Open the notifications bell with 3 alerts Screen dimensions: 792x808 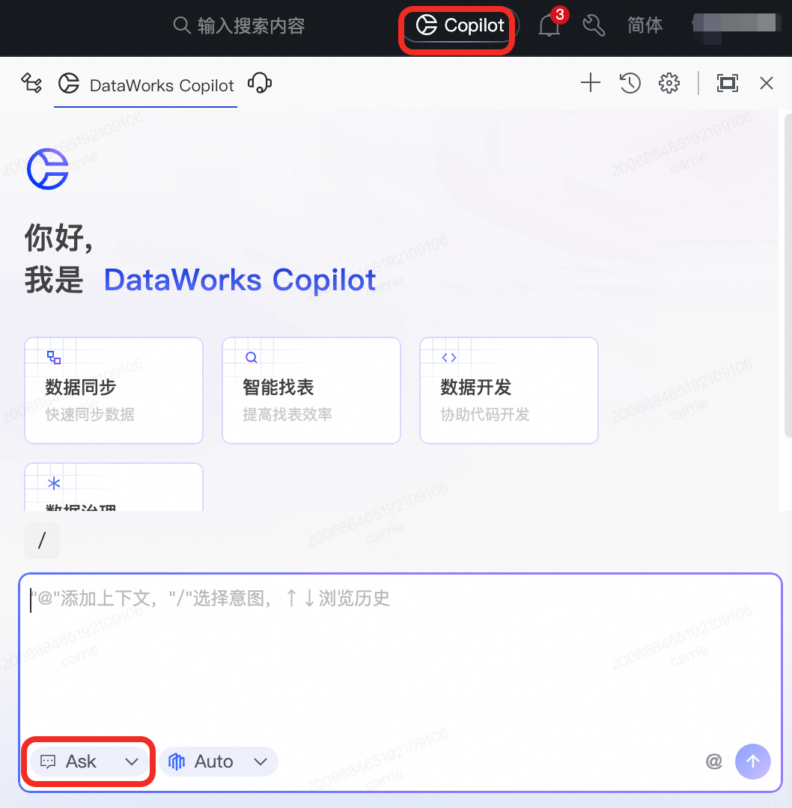549,25
